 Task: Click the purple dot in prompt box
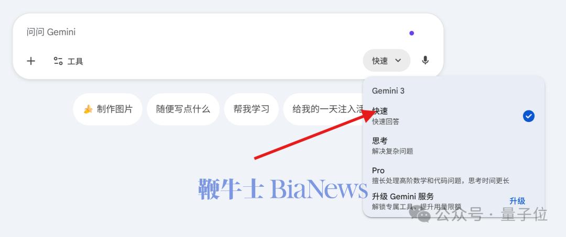coord(411,33)
